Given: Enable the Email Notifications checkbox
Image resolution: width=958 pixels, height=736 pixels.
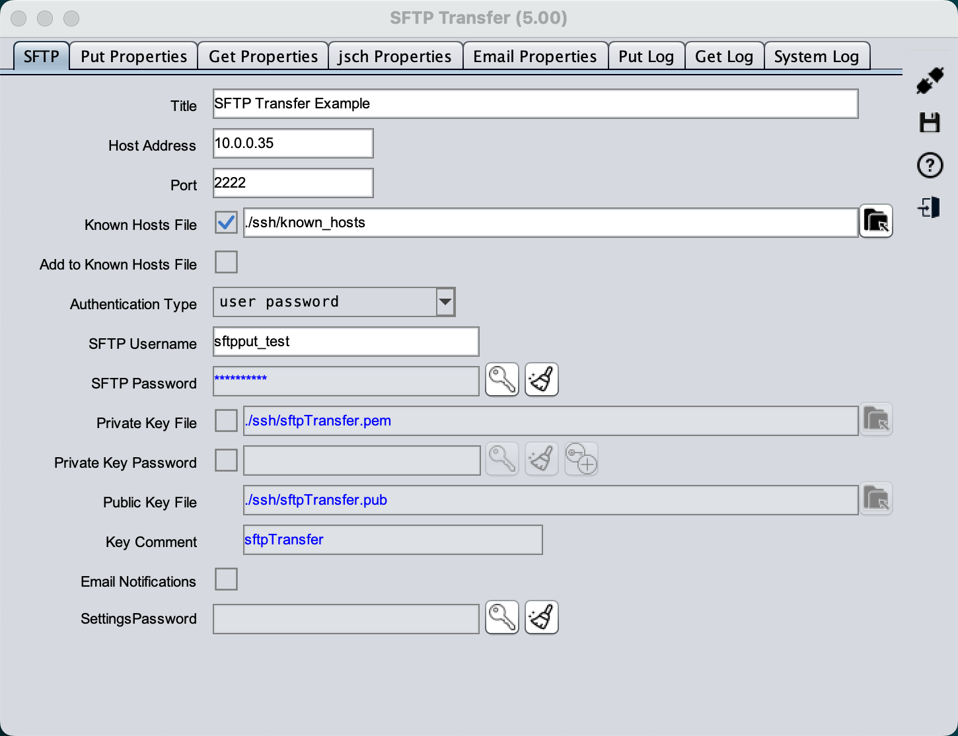Looking at the screenshot, I should coord(226,579).
